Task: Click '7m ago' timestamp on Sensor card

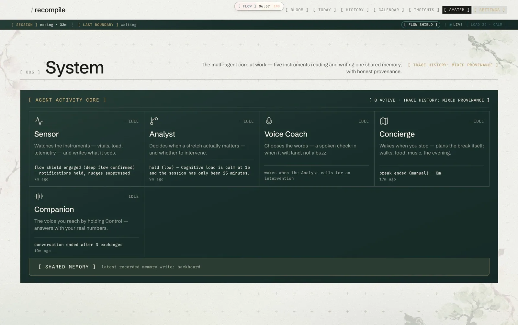Action: 41,179
